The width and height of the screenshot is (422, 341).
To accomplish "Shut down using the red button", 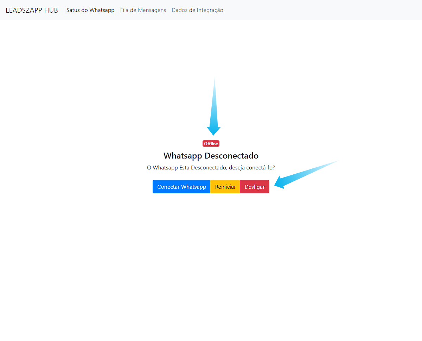I will (x=255, y=187).
